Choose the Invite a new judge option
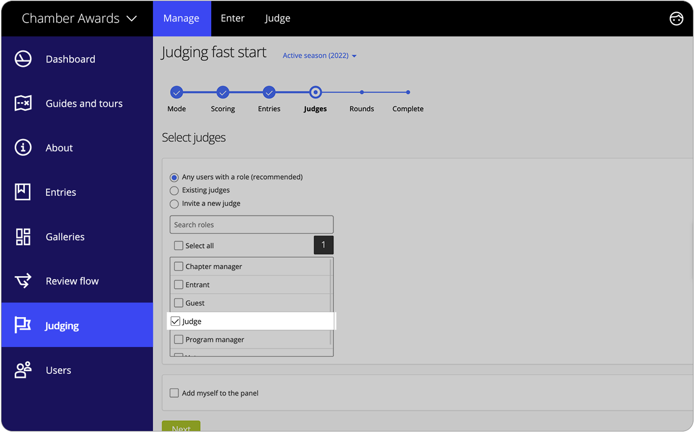694x434 pixels. point(174,204)
